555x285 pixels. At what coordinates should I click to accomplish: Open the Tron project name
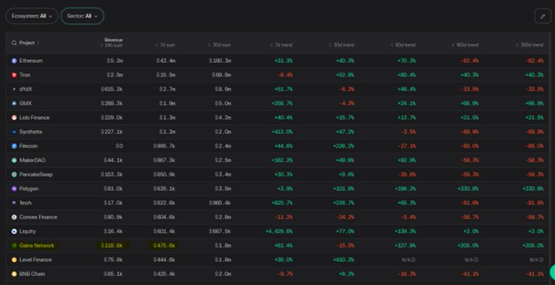[x=25, y=75]
